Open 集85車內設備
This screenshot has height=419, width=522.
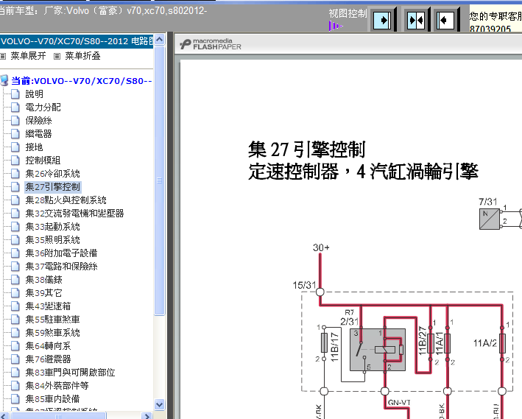click(52, 398)
